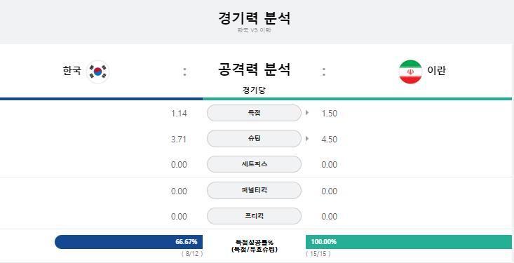Click the green 100.00% success bar
Image resolution: width=514 pixels, height=263 pixels.
[408, 242]
